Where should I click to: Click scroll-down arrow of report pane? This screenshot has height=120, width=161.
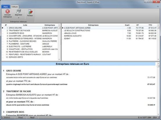click(x=158, y=114)
